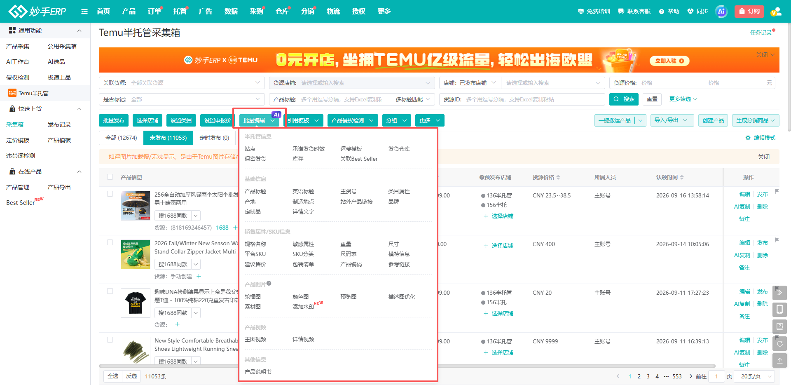Click the horizontal table scrollbar
This screenshot has height=385, width=791.
[x=407, y=366]
